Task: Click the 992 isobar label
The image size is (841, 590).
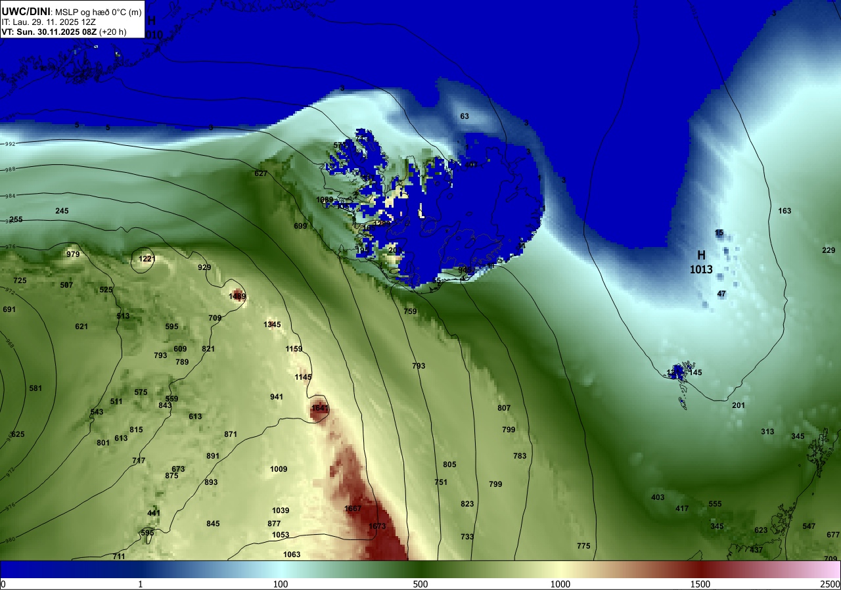Action: (10, 144)
